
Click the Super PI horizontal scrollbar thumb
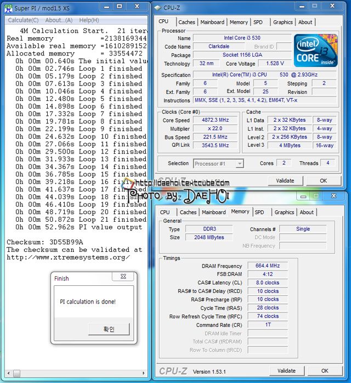coord(16,373)
